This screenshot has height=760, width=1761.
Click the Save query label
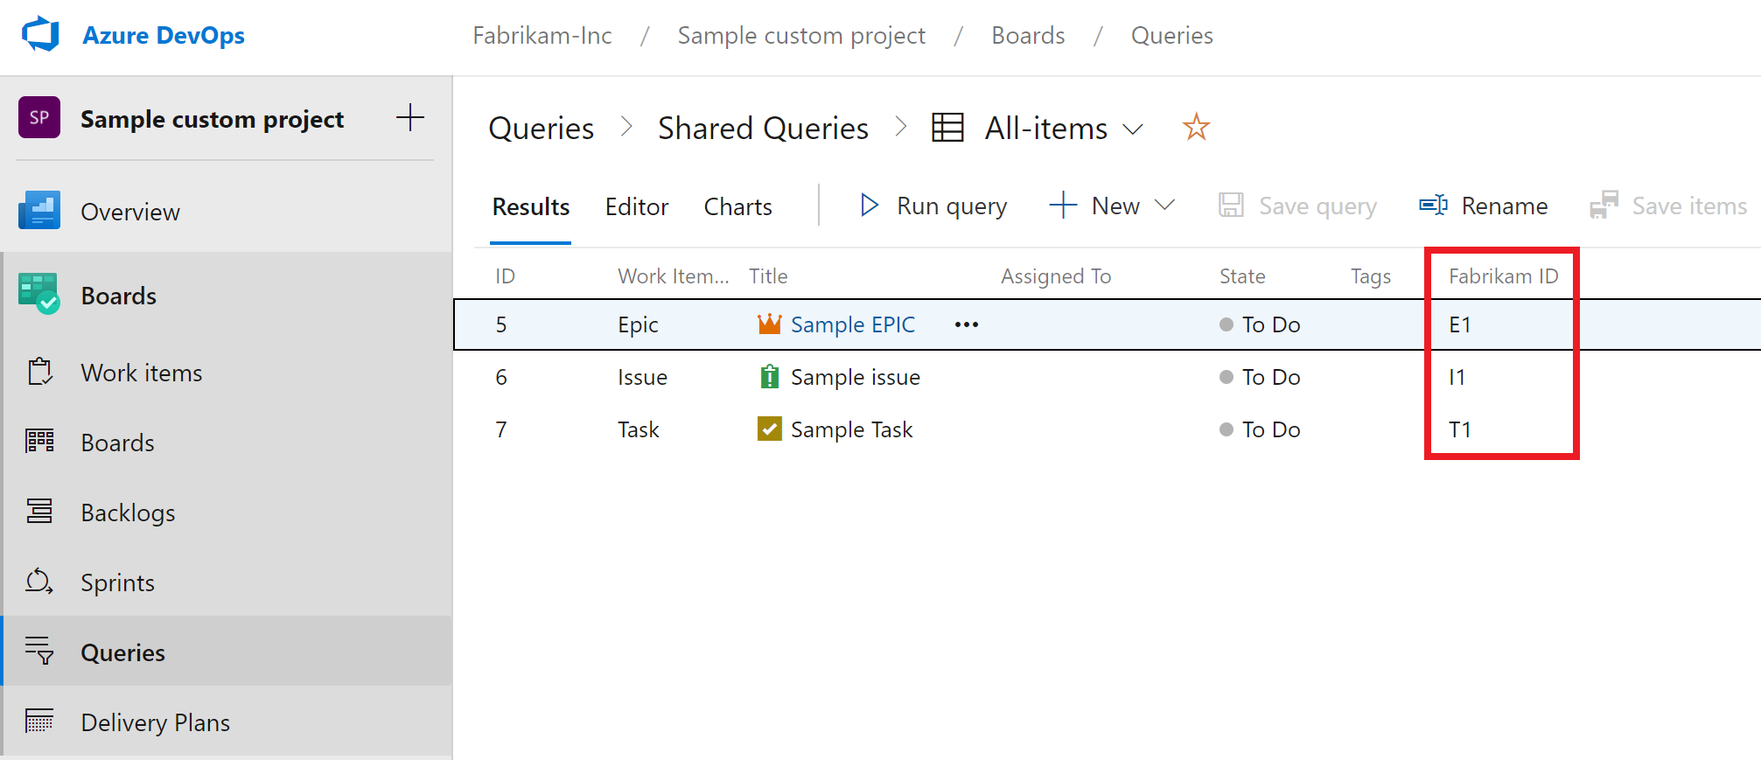coord(1317,206)
